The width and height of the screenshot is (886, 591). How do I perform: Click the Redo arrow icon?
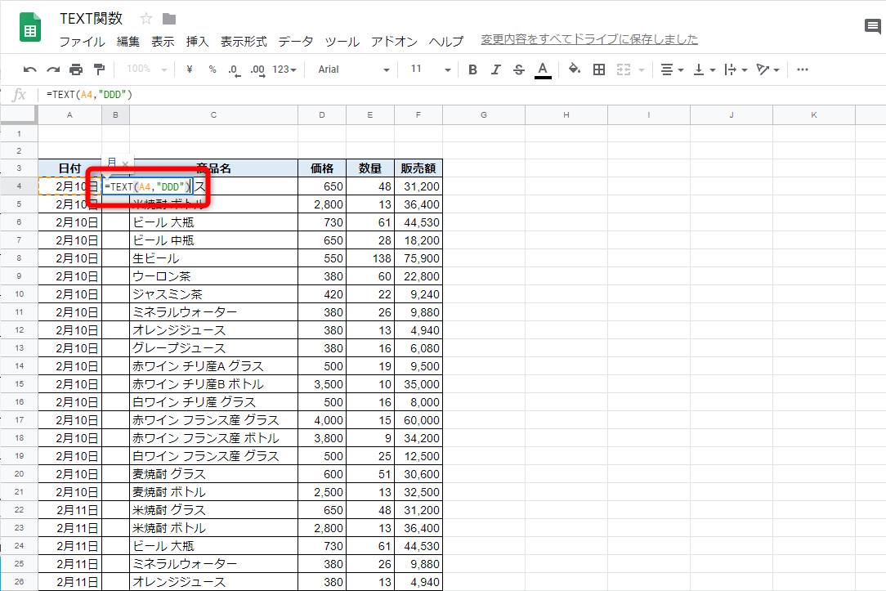coord(53,69)
